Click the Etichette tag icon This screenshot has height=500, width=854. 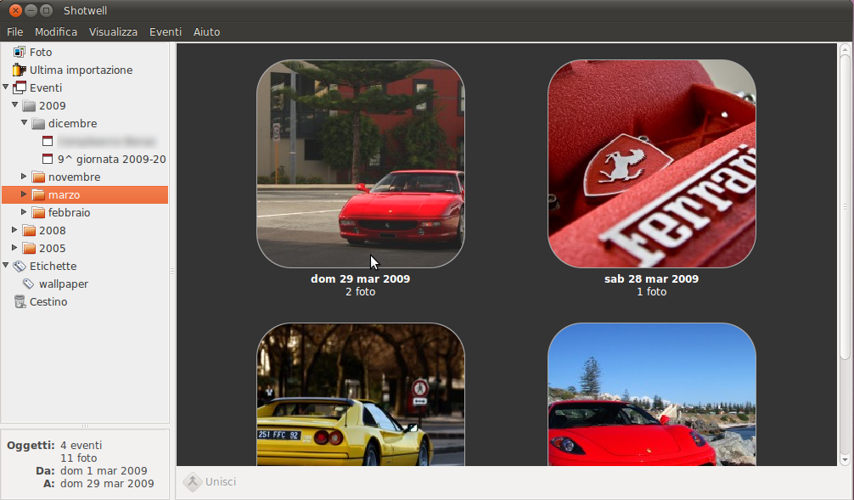tap(20, 266)
